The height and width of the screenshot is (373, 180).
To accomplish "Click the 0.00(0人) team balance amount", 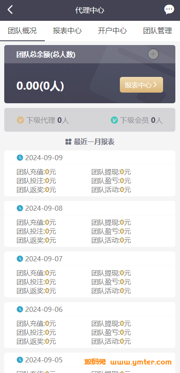I will point(40,86).
